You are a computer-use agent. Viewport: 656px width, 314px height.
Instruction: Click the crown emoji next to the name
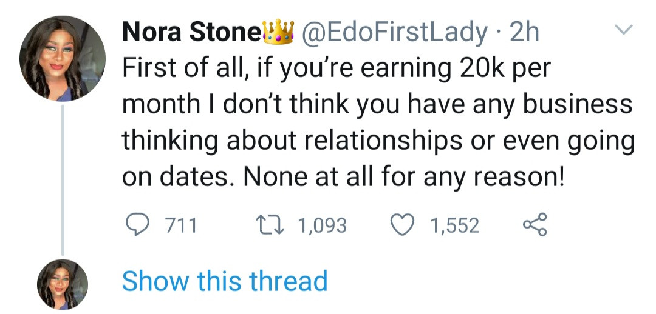[x=277, y=32]
